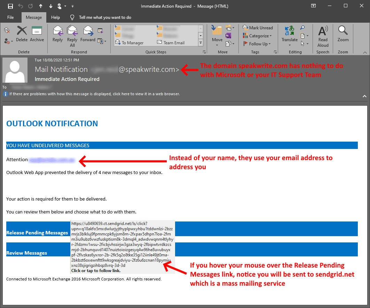This screenshot has height=308, width=370.
Task: Open the Help ribbon tab
Action: point(55,17)
